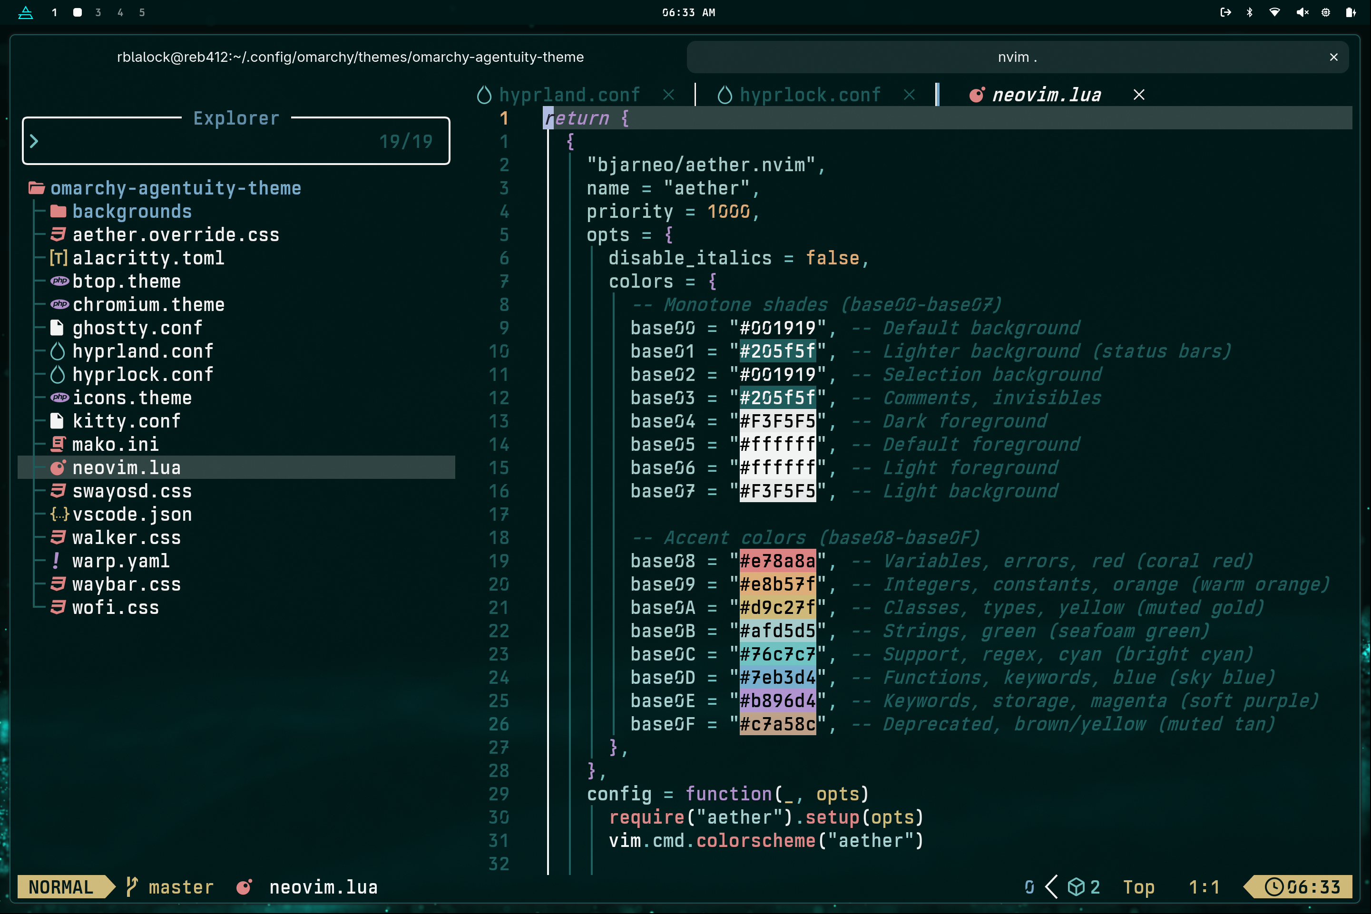Click the Explorer search input field
This screenshot has height=914, width=1371.
coord(204,141)
